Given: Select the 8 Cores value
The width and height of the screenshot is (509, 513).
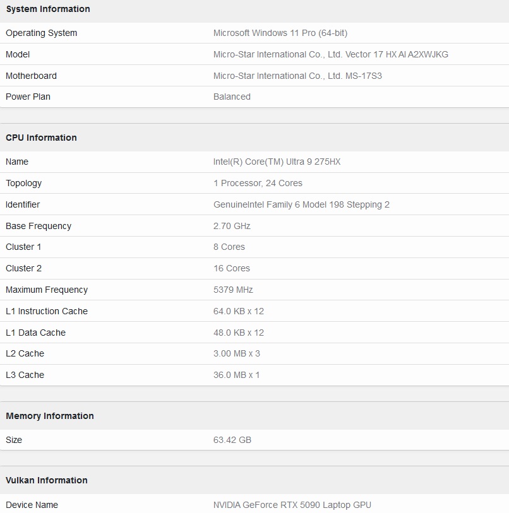Looking at the screenshot, I should pos(229,247).
